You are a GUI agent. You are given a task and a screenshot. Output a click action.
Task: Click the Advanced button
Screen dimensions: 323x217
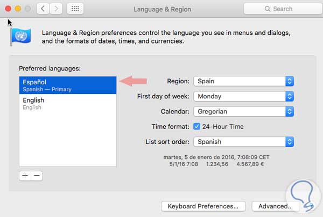[x=275, y=206]
